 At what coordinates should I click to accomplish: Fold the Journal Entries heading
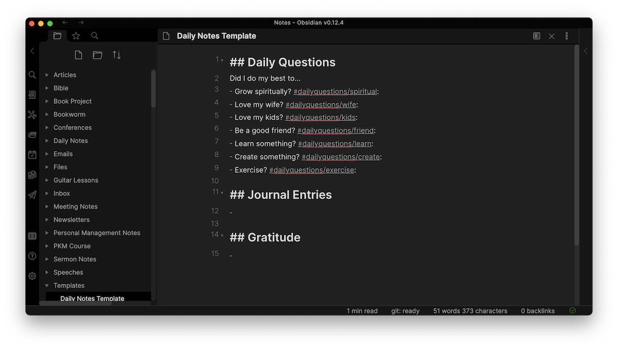coord(222,193)
